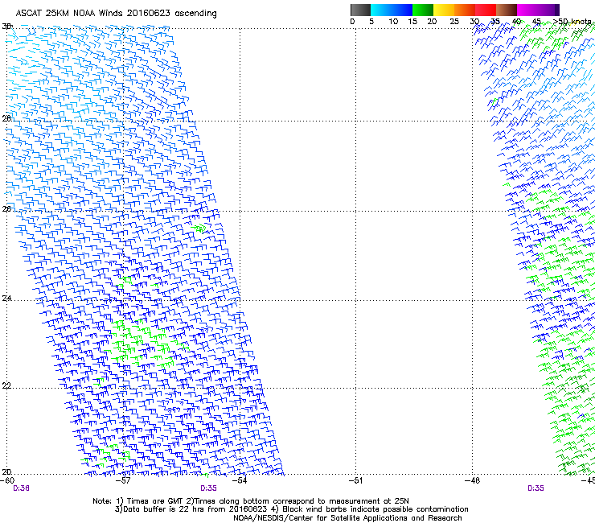Viewport: 595px width, 523px height.
Task: Select the '15' knots legend label
Action: tap(412, 22)
